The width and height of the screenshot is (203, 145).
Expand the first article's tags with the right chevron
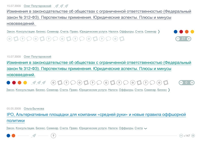(x=159, y=32)
